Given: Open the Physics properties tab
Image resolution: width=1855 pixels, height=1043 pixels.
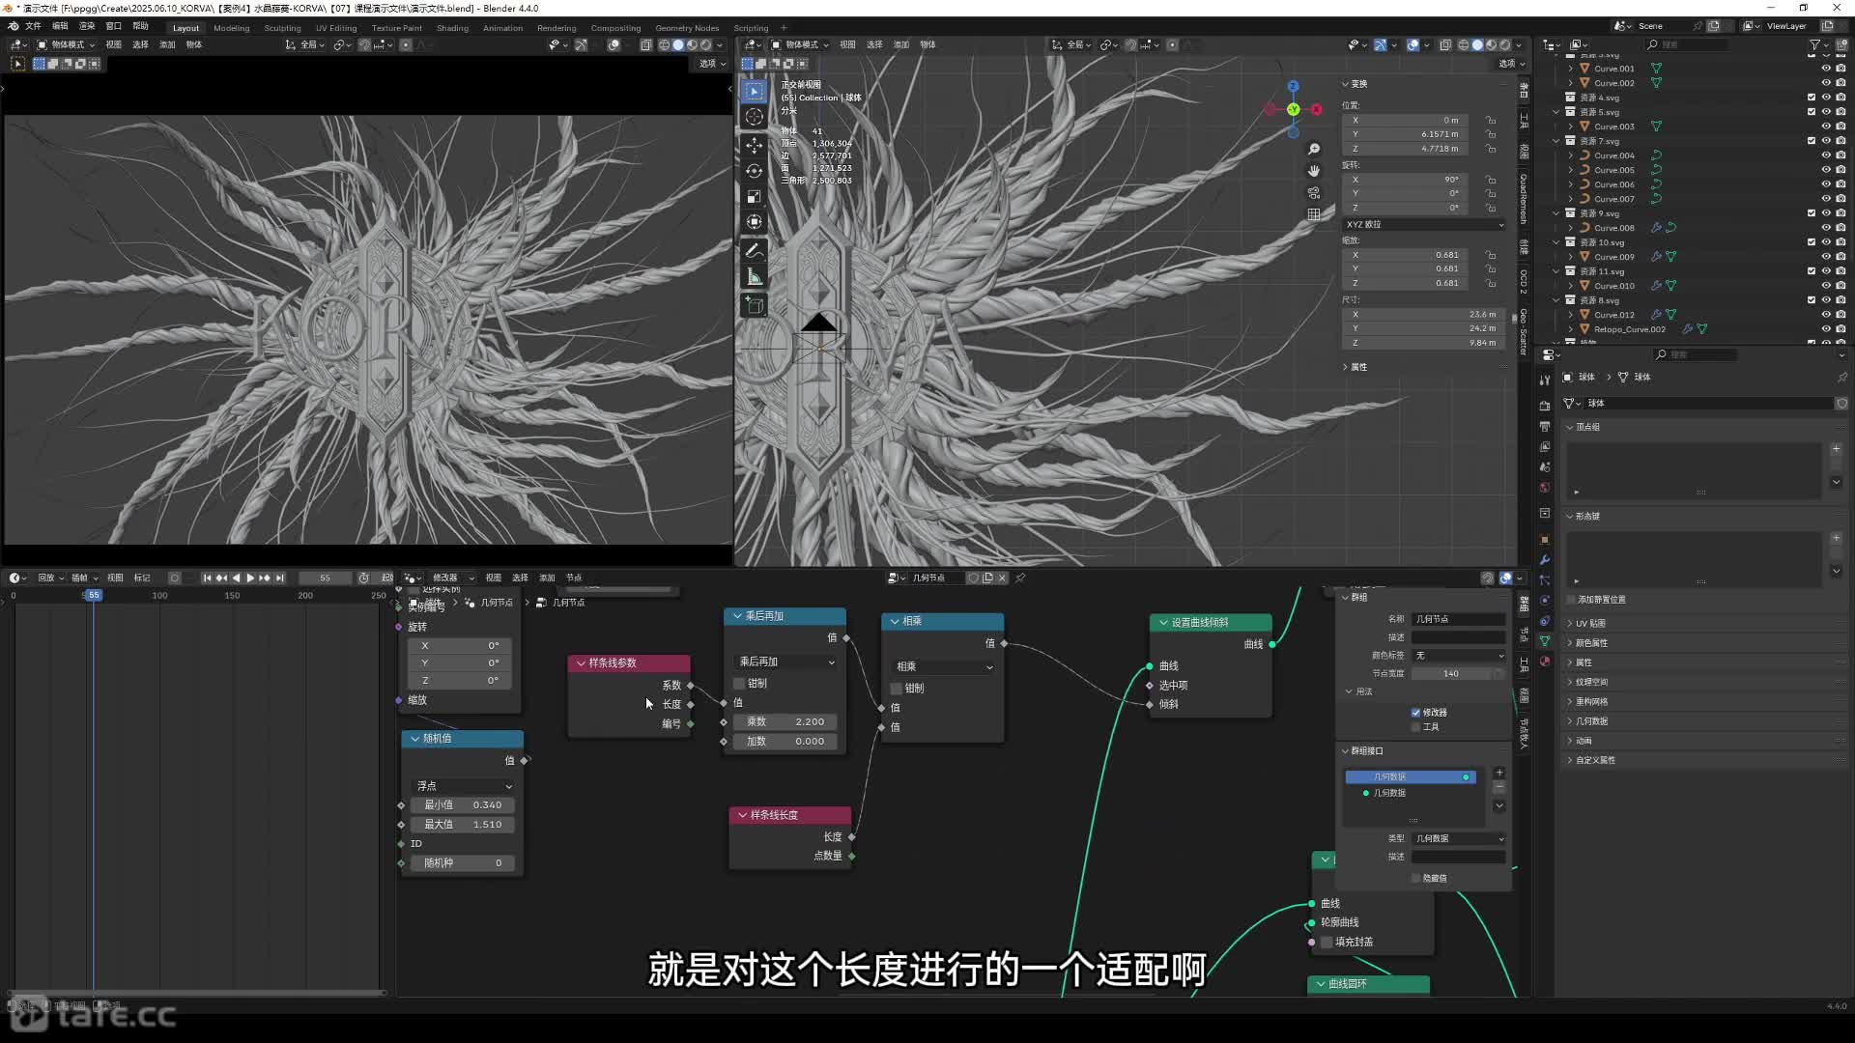Looking at the screenshot, I should 1544,601.
